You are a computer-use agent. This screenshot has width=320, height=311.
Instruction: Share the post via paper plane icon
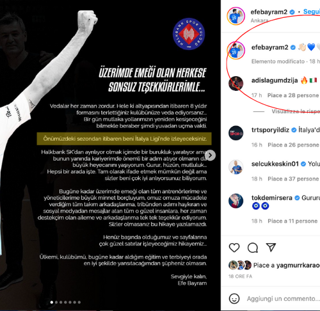[x=271, y=248]
